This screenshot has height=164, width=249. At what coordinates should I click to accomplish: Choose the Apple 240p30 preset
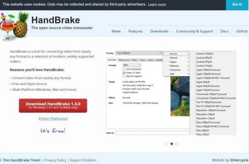coord(203,82)
